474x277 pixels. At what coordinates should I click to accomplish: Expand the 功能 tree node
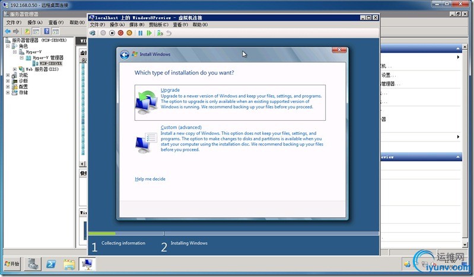(x=8, y=75)
